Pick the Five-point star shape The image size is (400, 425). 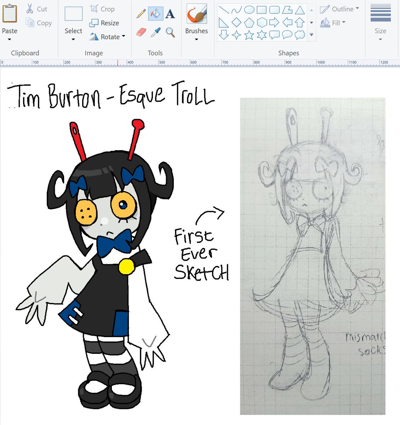(x=249, y=35)
